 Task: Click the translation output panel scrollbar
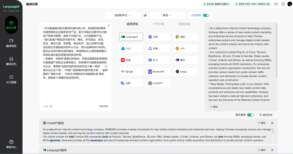click(x=276, y=50)
